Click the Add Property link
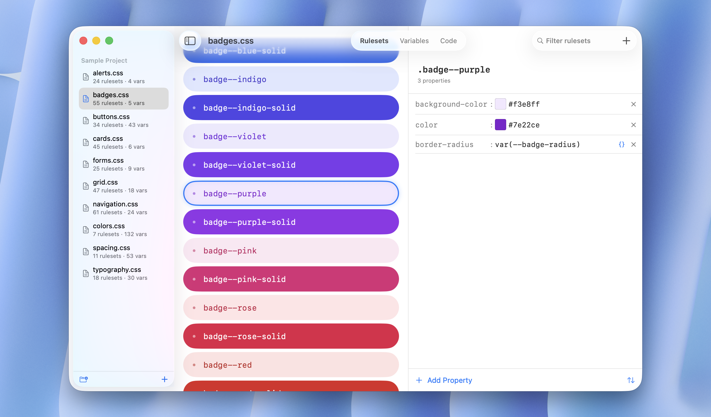The height and width of the screenshot is (417, 711). tap(449, 380)
